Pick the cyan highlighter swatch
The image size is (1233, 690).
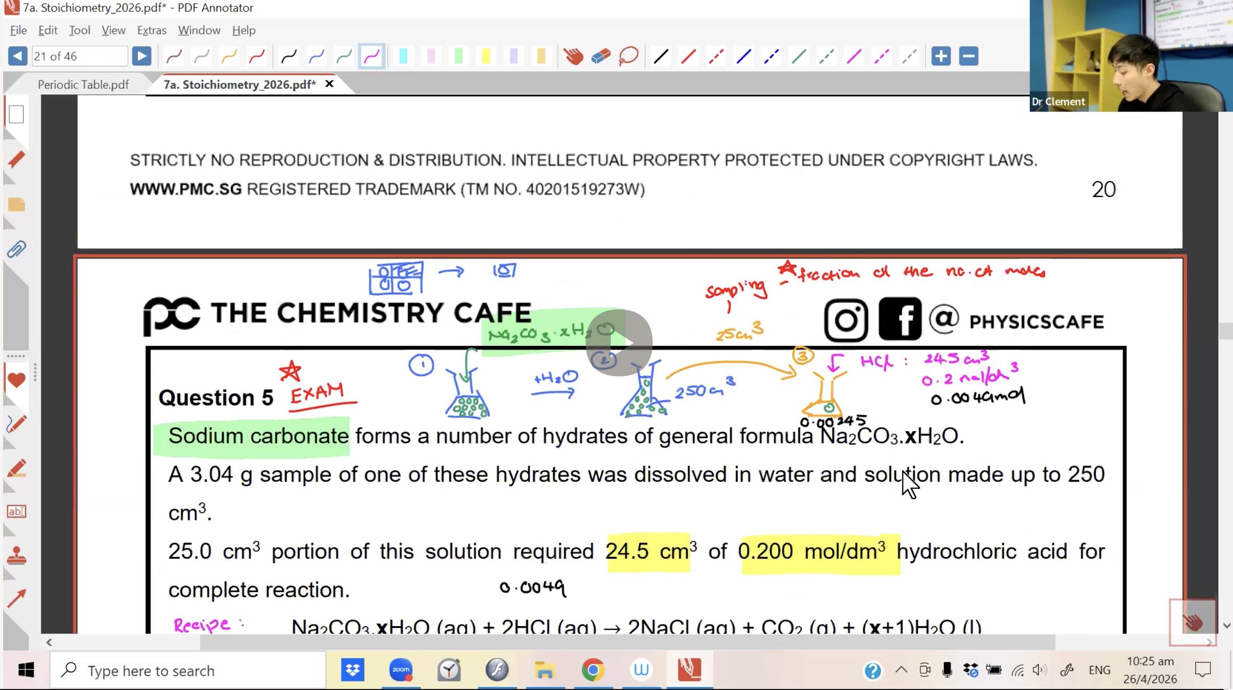[403, 56]
